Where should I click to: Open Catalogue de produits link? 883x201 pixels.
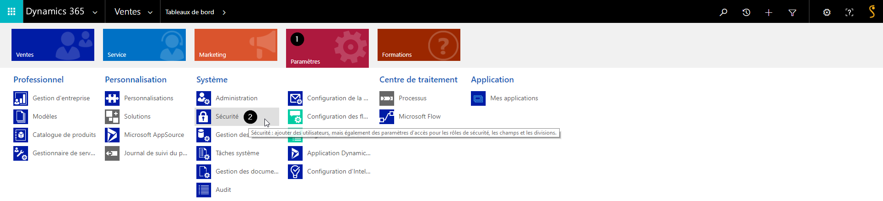[64, 135]
